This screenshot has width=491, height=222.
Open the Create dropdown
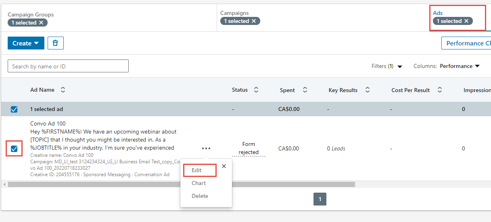26,43
